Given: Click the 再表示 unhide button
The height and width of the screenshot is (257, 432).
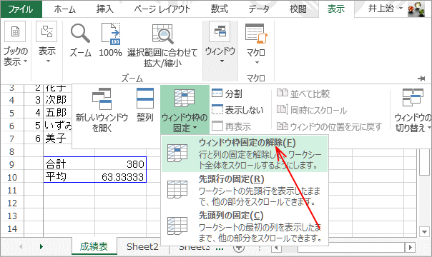Looking at the screenshot, I should pos(232,126).
